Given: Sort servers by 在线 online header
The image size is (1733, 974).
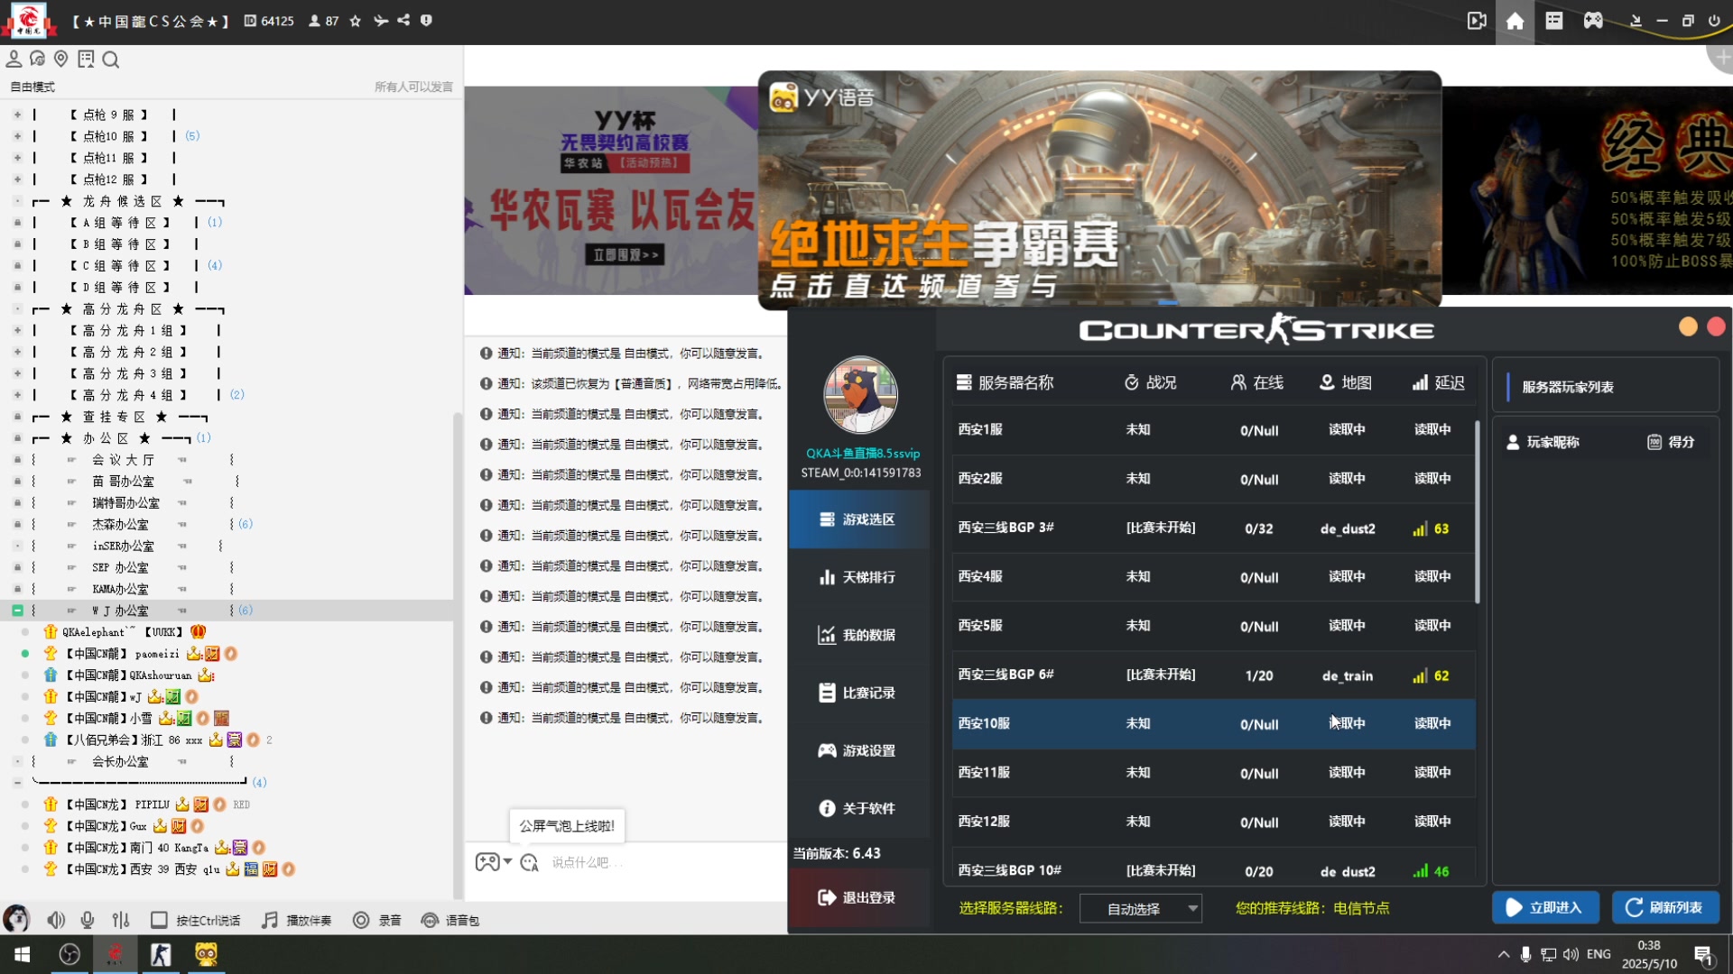Looking at the screenshot, I should coord(1256,382).
